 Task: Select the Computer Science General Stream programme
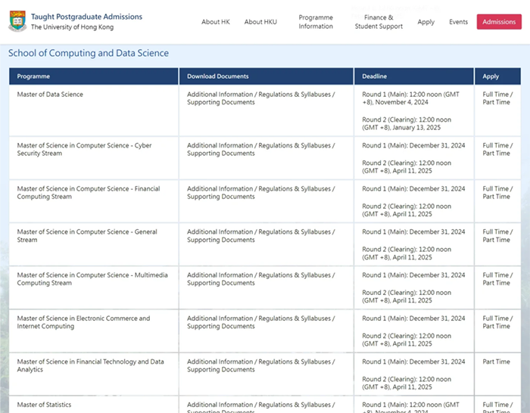click(87, 236)
